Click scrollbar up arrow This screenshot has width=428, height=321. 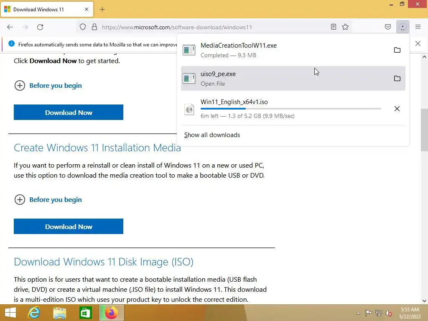(x=424, y=57)
